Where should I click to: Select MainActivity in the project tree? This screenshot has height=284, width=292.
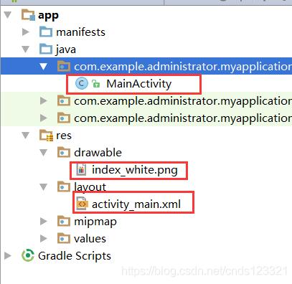point(139,84)
